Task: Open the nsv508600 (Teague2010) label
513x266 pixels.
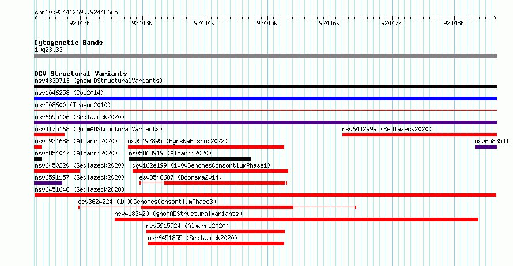Action: (73, 105)
